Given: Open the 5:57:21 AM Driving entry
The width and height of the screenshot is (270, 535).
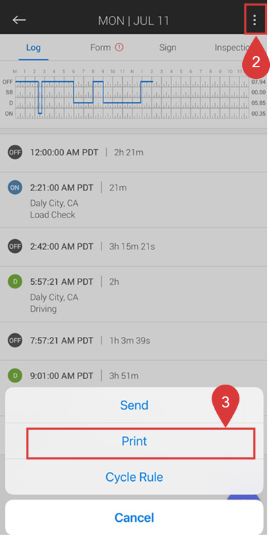Looking at the screenshot, I should (133, 294).
